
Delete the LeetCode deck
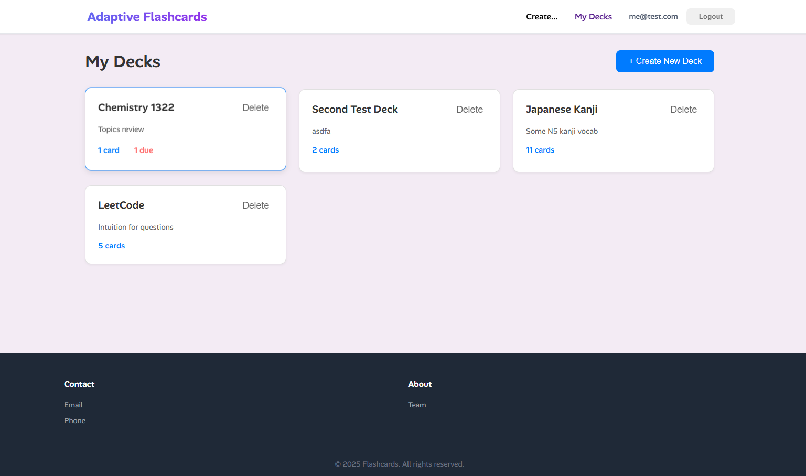coord(255,205)
